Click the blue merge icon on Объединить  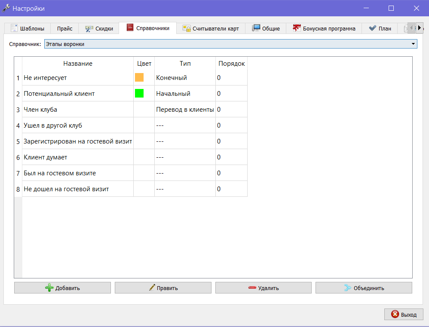tap(347, 287)
